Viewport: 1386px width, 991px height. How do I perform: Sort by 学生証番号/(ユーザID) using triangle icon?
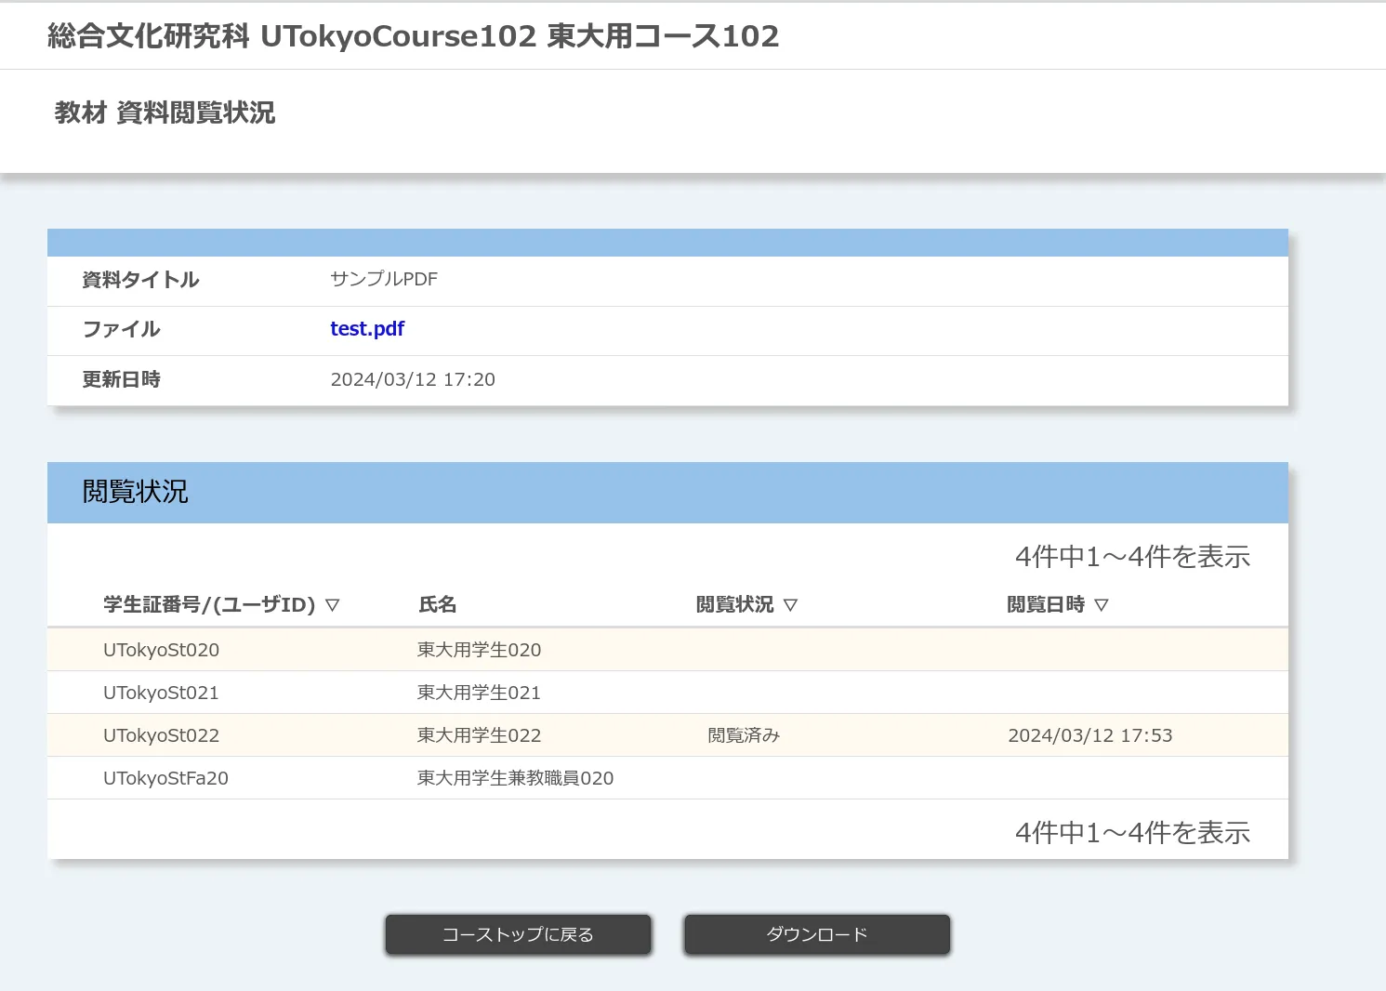point(333,605)
